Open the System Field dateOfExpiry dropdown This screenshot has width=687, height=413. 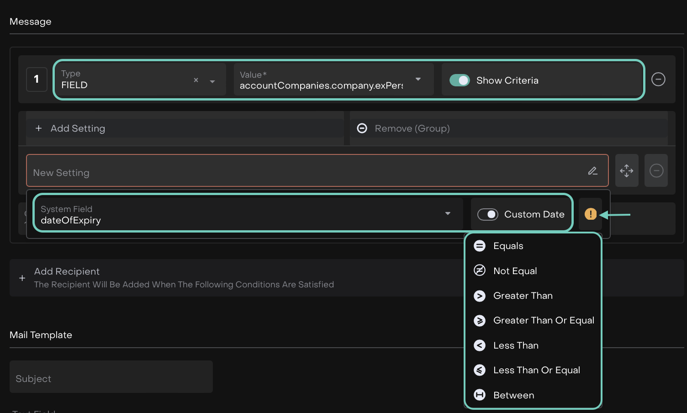click(448, 214)
